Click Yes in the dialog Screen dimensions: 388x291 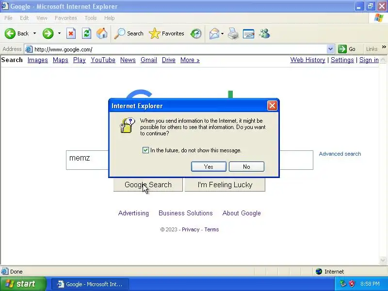pyautogui.click(x=209, y=166)
